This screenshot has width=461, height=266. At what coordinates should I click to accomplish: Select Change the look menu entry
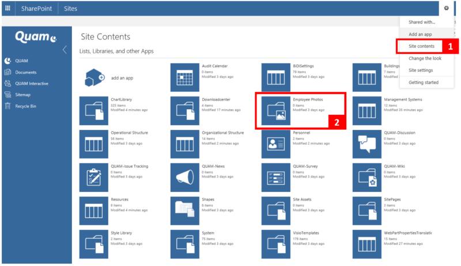[x=424, y=58]
